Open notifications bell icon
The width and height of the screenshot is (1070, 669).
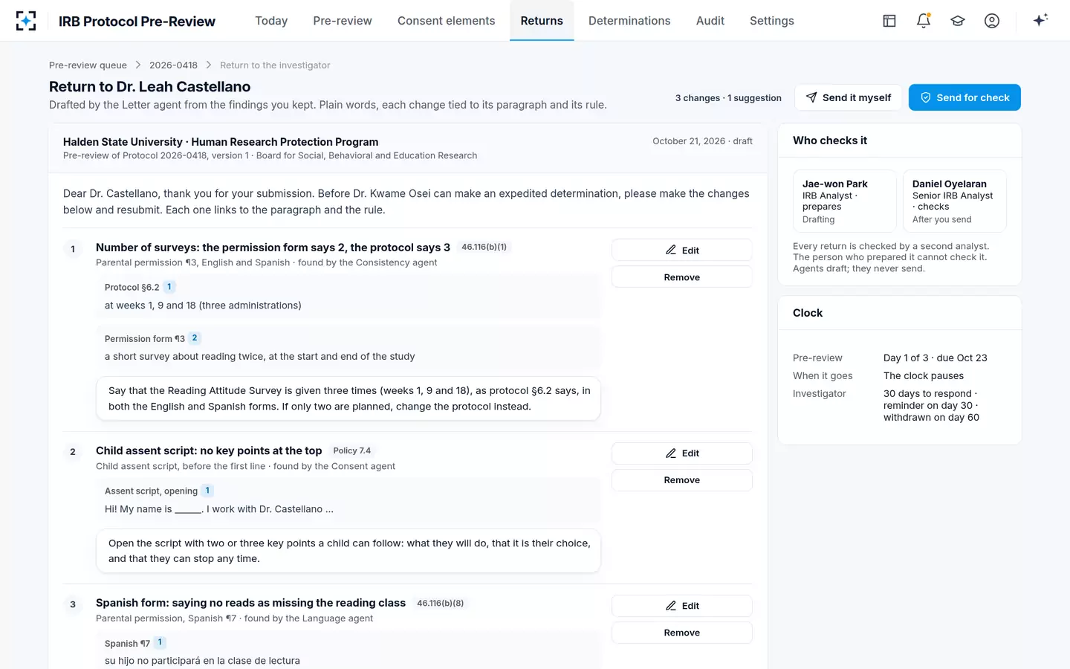click(x=924, y=21)
